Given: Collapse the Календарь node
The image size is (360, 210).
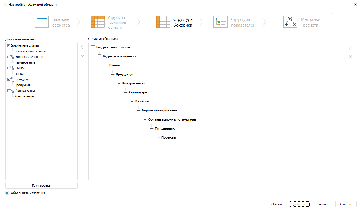Looking at the screenshot, I should click(x=125, y=93).
